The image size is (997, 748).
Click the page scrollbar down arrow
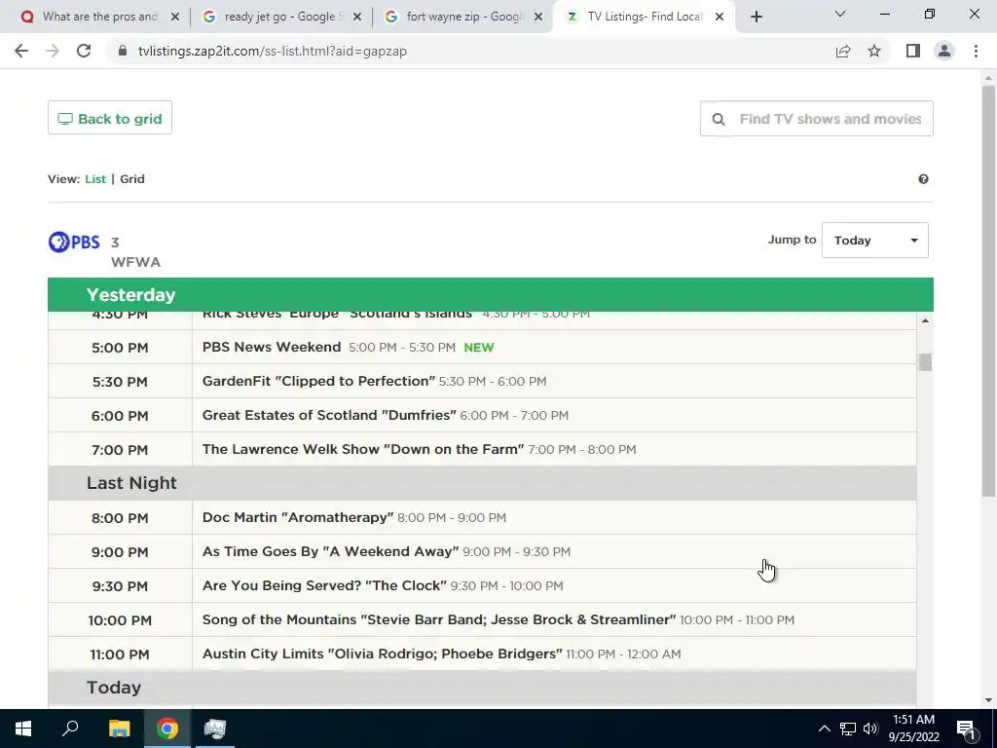(988, 700)
